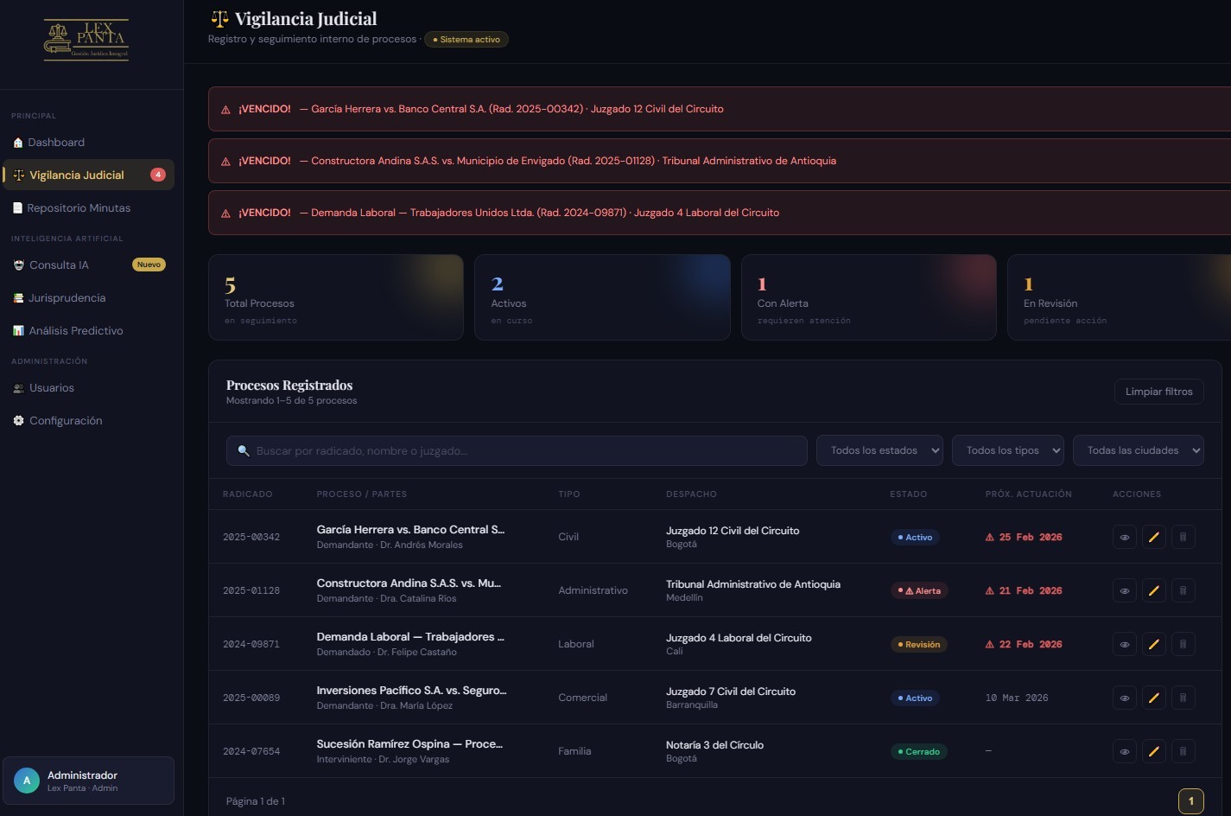Click Limpiar filtros button
Screen dimensions: 1231x816
click(1158, 392)
